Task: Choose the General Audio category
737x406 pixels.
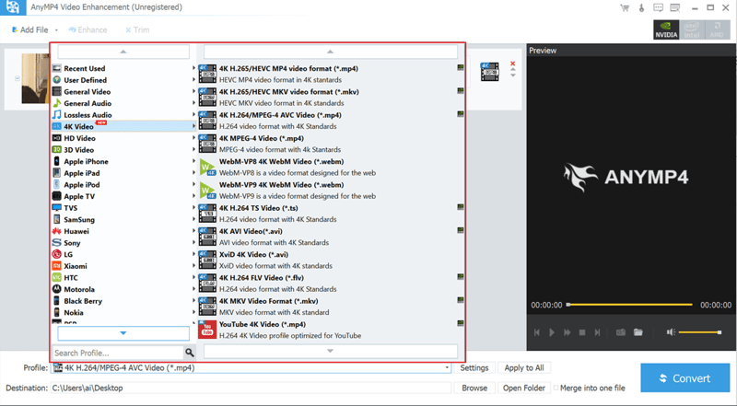Action: coord(123,103)
